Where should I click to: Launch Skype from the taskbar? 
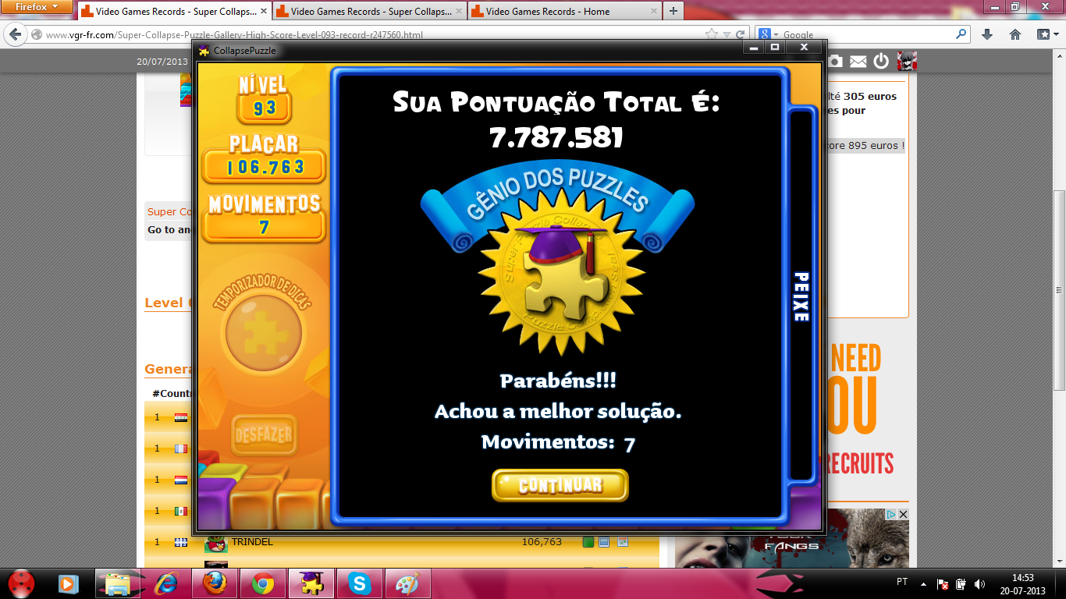[359, 583]
